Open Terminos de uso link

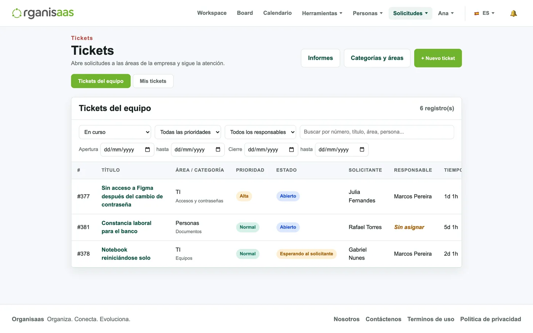pyautogui.click(x=431, y=319)
